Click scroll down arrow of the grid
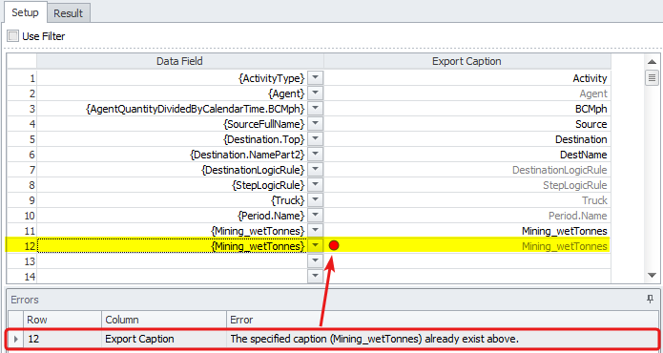663x353 pixels. click(x=652, y=276)
